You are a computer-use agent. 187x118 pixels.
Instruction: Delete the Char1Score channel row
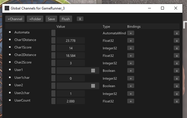point(177,48)
